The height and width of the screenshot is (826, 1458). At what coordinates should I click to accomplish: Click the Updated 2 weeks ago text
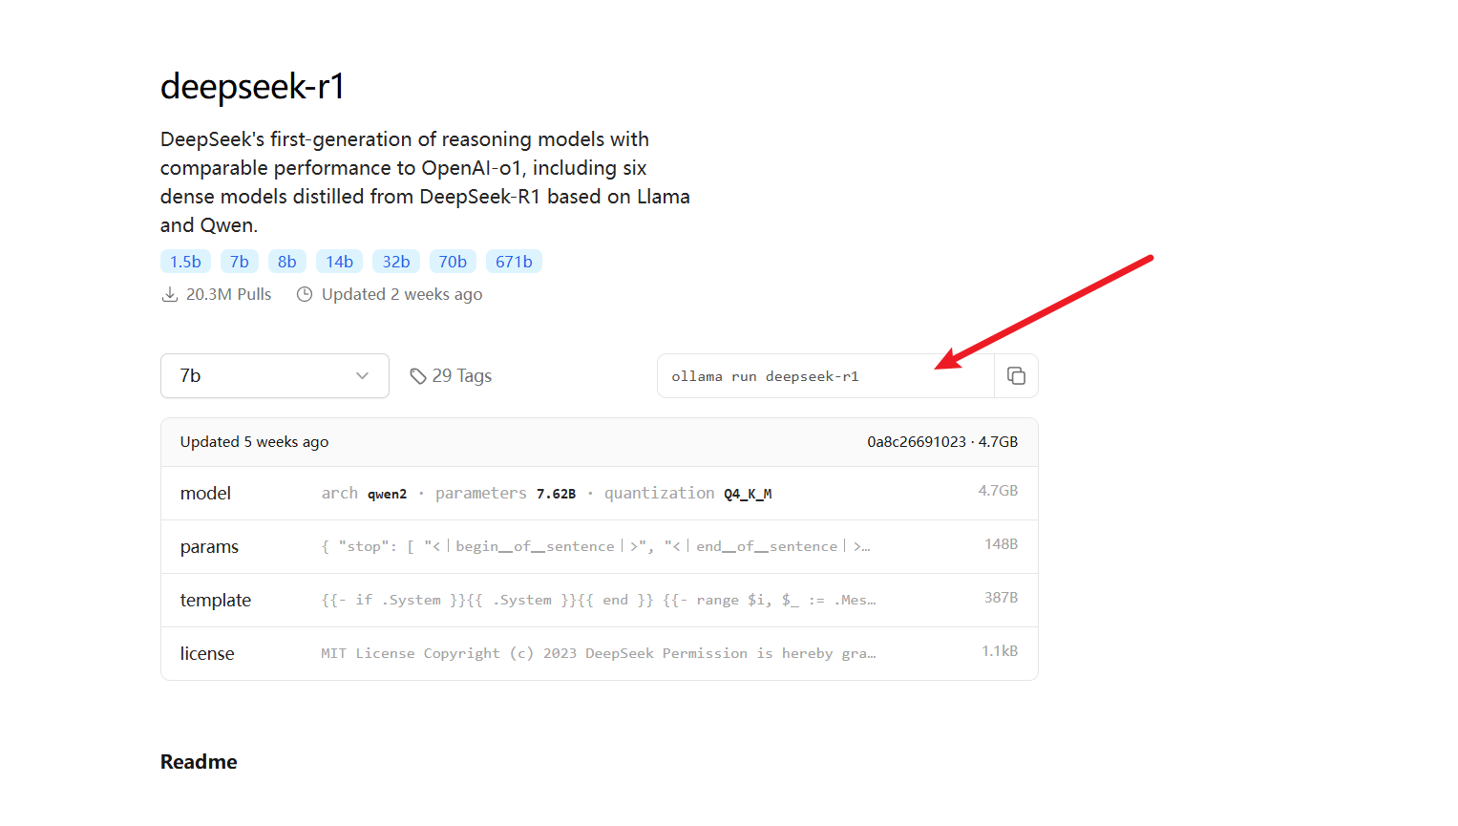coord(402,294)
